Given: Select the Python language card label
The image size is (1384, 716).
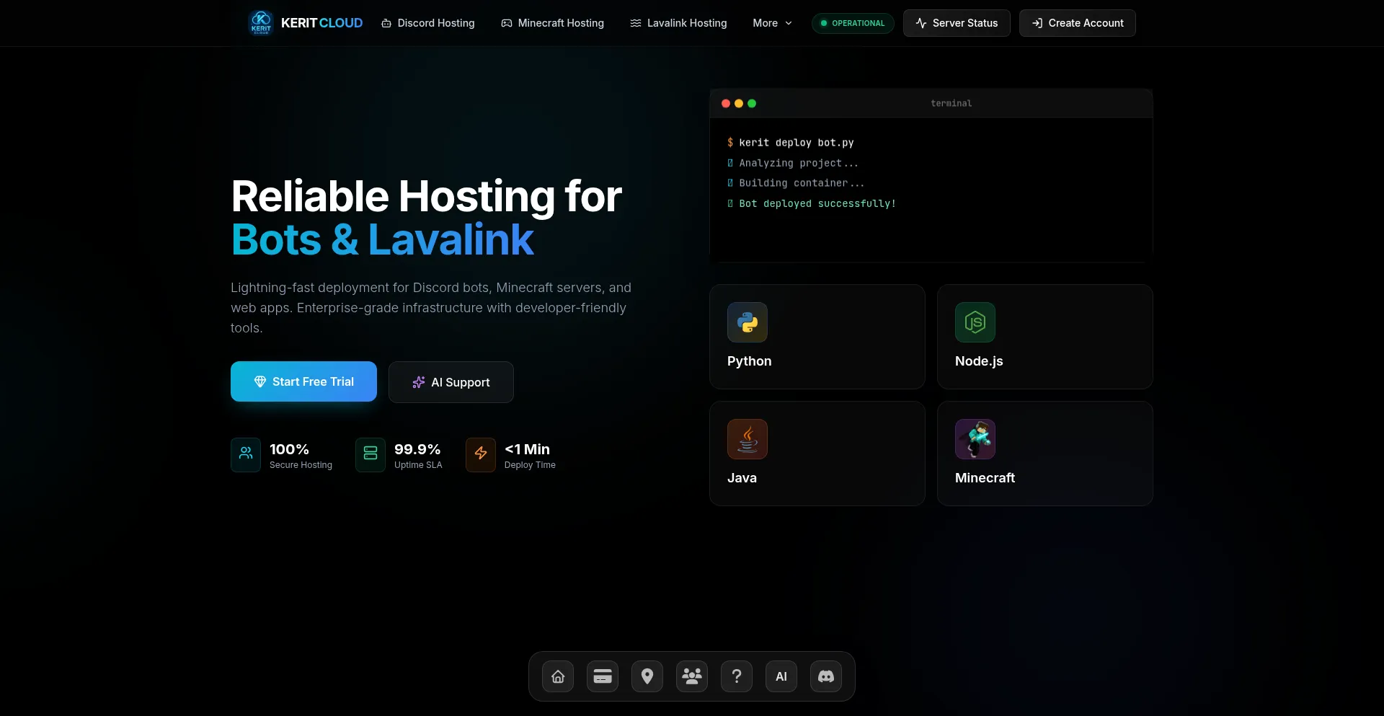Looking at the screenshot, I should [749, 361].
